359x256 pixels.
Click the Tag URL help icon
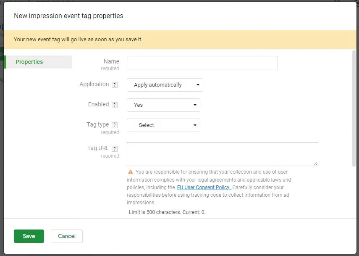[115, 148]
